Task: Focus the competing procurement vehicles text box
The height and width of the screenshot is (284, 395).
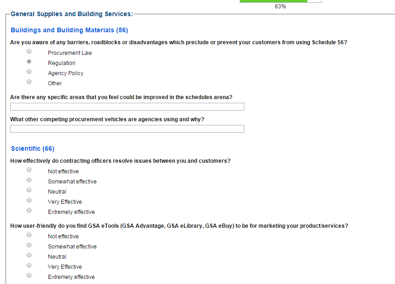Action: point(127,129)
